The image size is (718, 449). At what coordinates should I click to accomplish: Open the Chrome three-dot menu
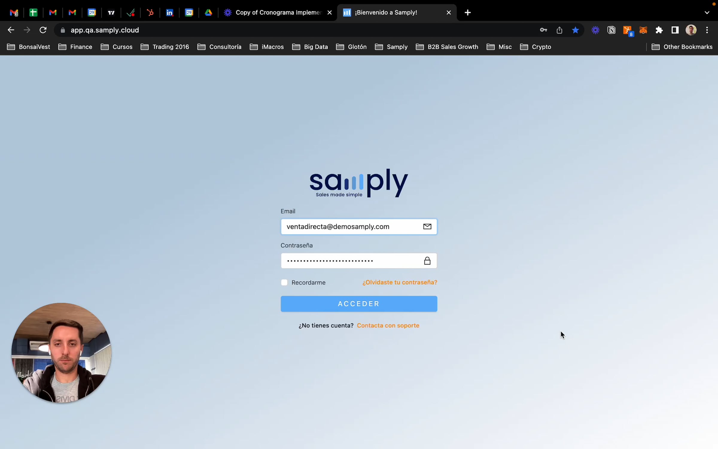point(707,30)
